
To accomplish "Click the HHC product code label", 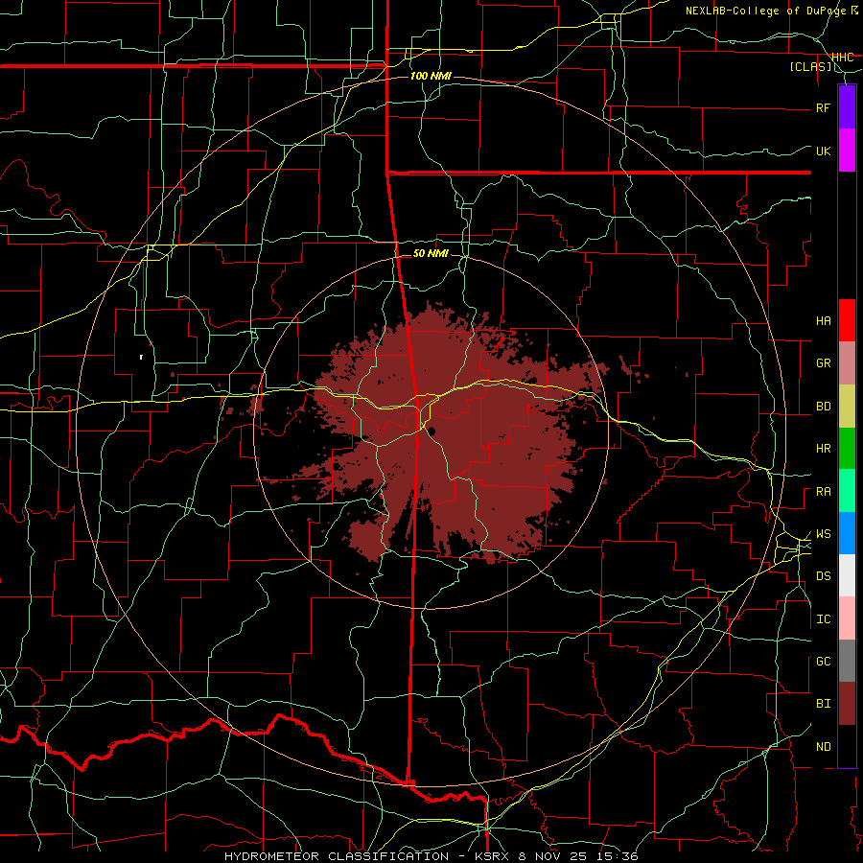I will coord(842,58).
